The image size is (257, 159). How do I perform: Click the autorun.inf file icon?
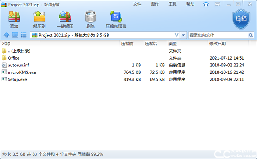[x=4, y=65]
